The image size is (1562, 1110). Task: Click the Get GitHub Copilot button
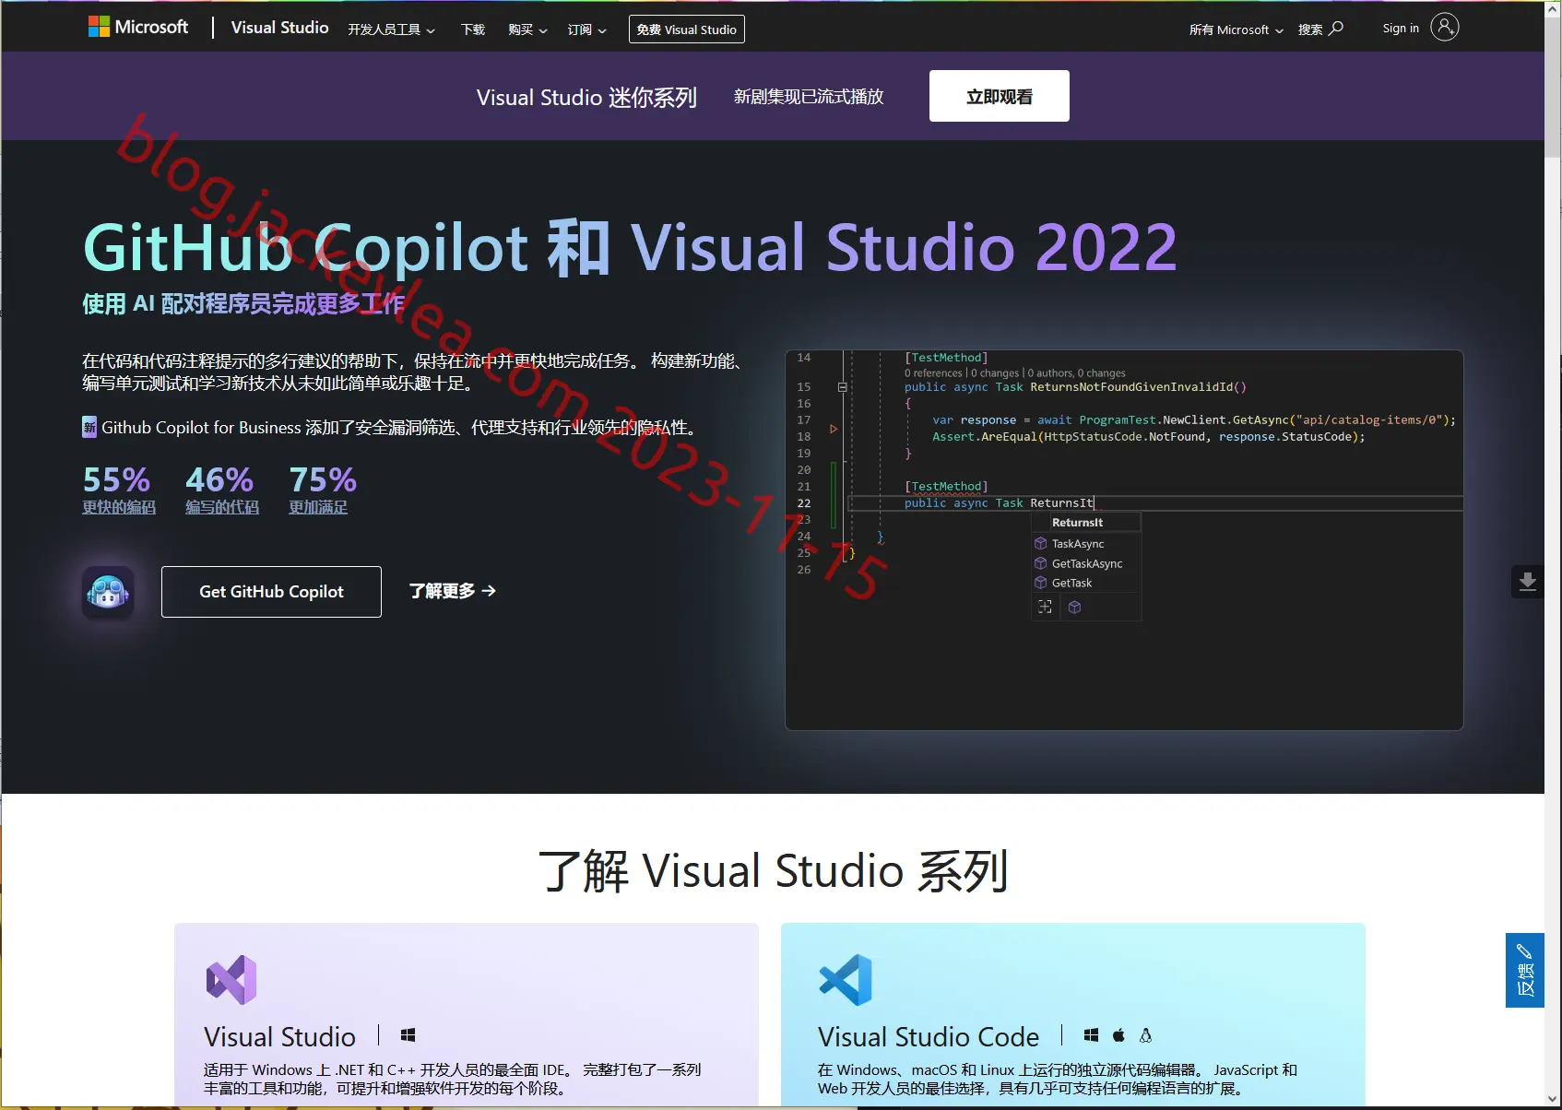tap(271, 592)
